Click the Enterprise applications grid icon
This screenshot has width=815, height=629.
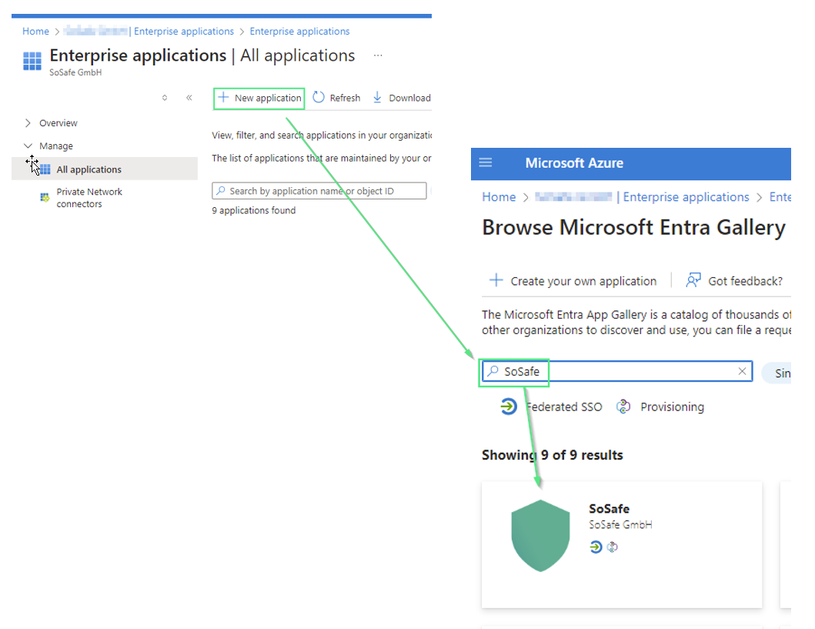32,62
